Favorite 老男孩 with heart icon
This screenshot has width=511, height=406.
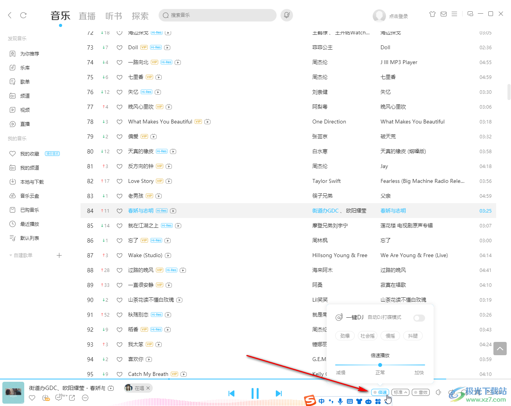120,196
